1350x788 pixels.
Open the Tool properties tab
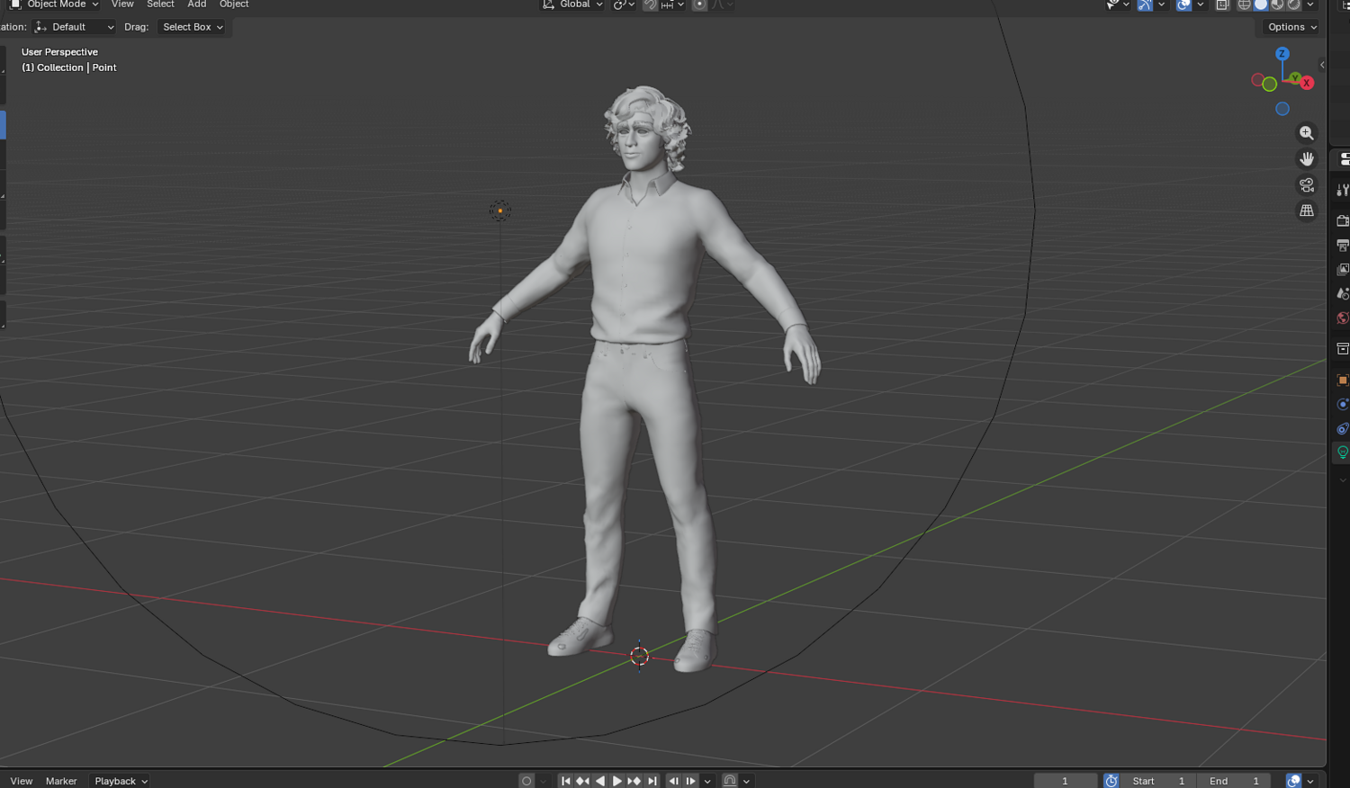(1342, 190)
